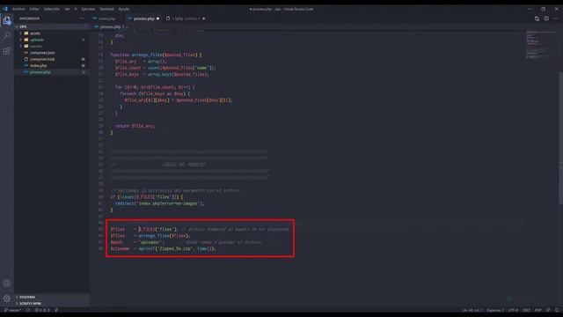The image size is (563, 317).
Task: Expand the uploads folder
Action: (37, 40)
